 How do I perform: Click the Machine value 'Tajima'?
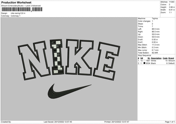155,18
